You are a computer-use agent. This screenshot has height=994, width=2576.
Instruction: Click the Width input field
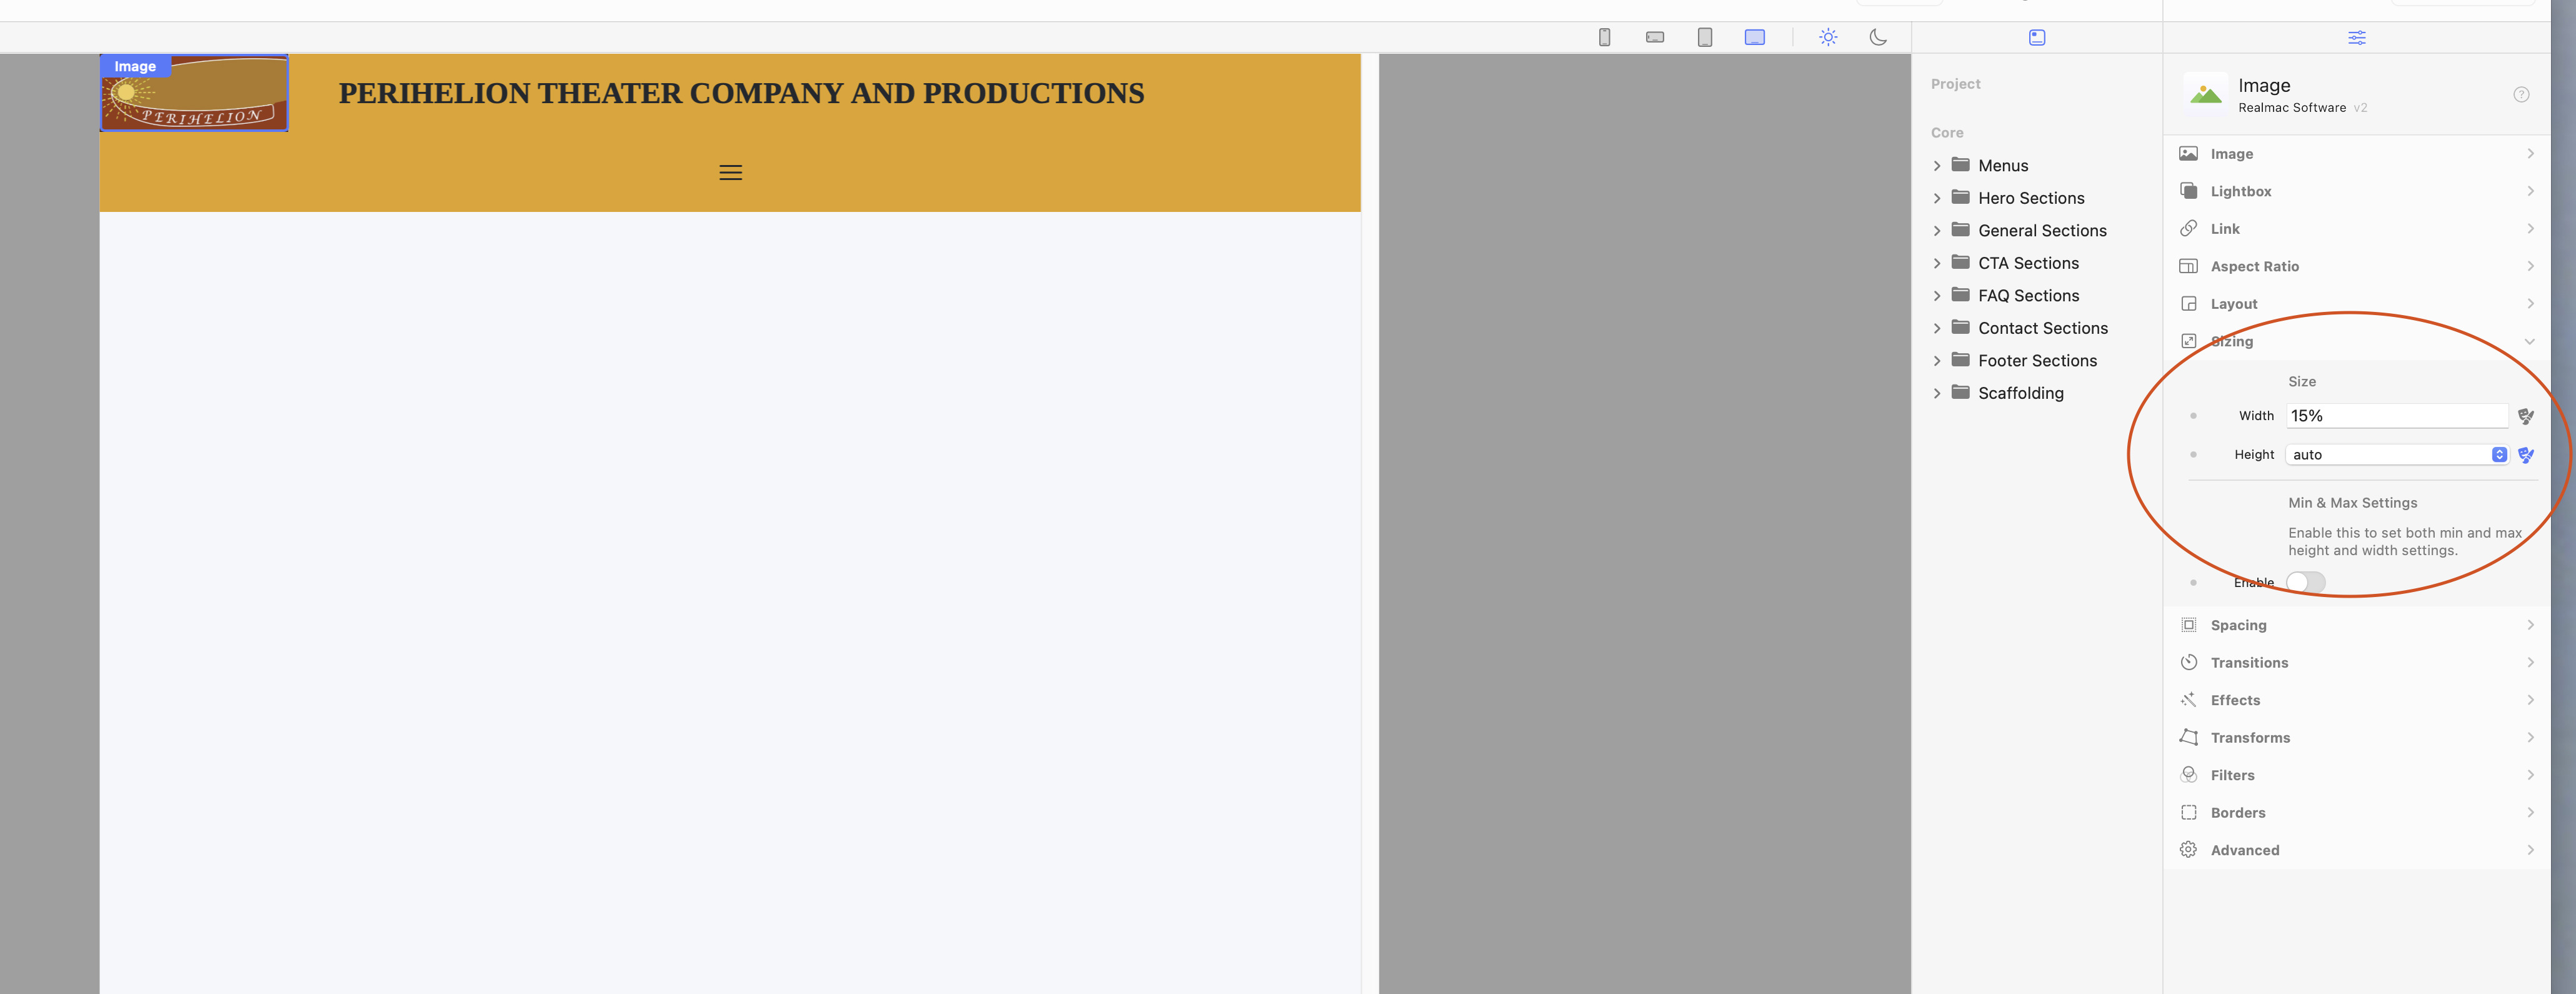tap(2396, 416)
